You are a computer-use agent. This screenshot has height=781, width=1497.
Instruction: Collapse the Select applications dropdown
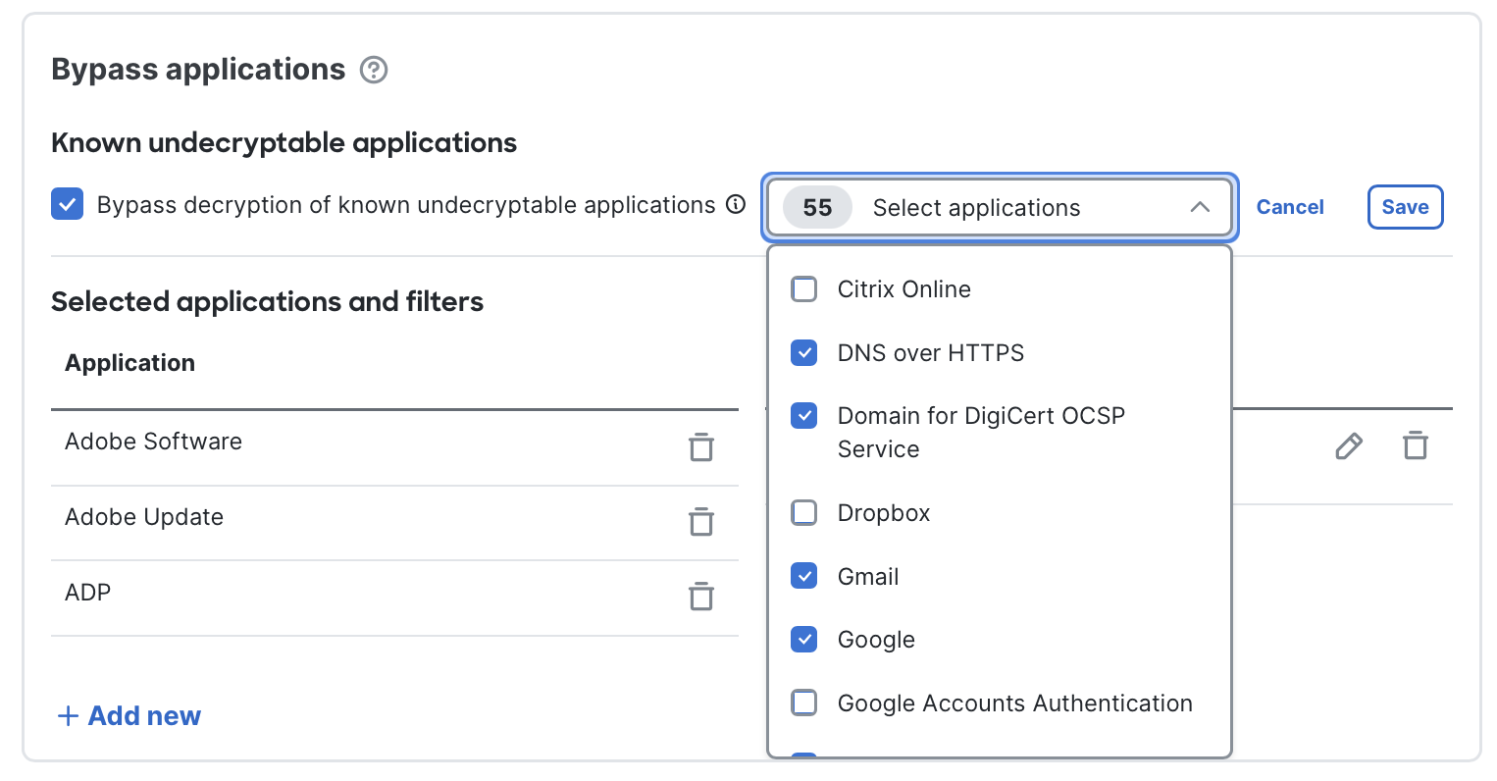[1199, 207]
